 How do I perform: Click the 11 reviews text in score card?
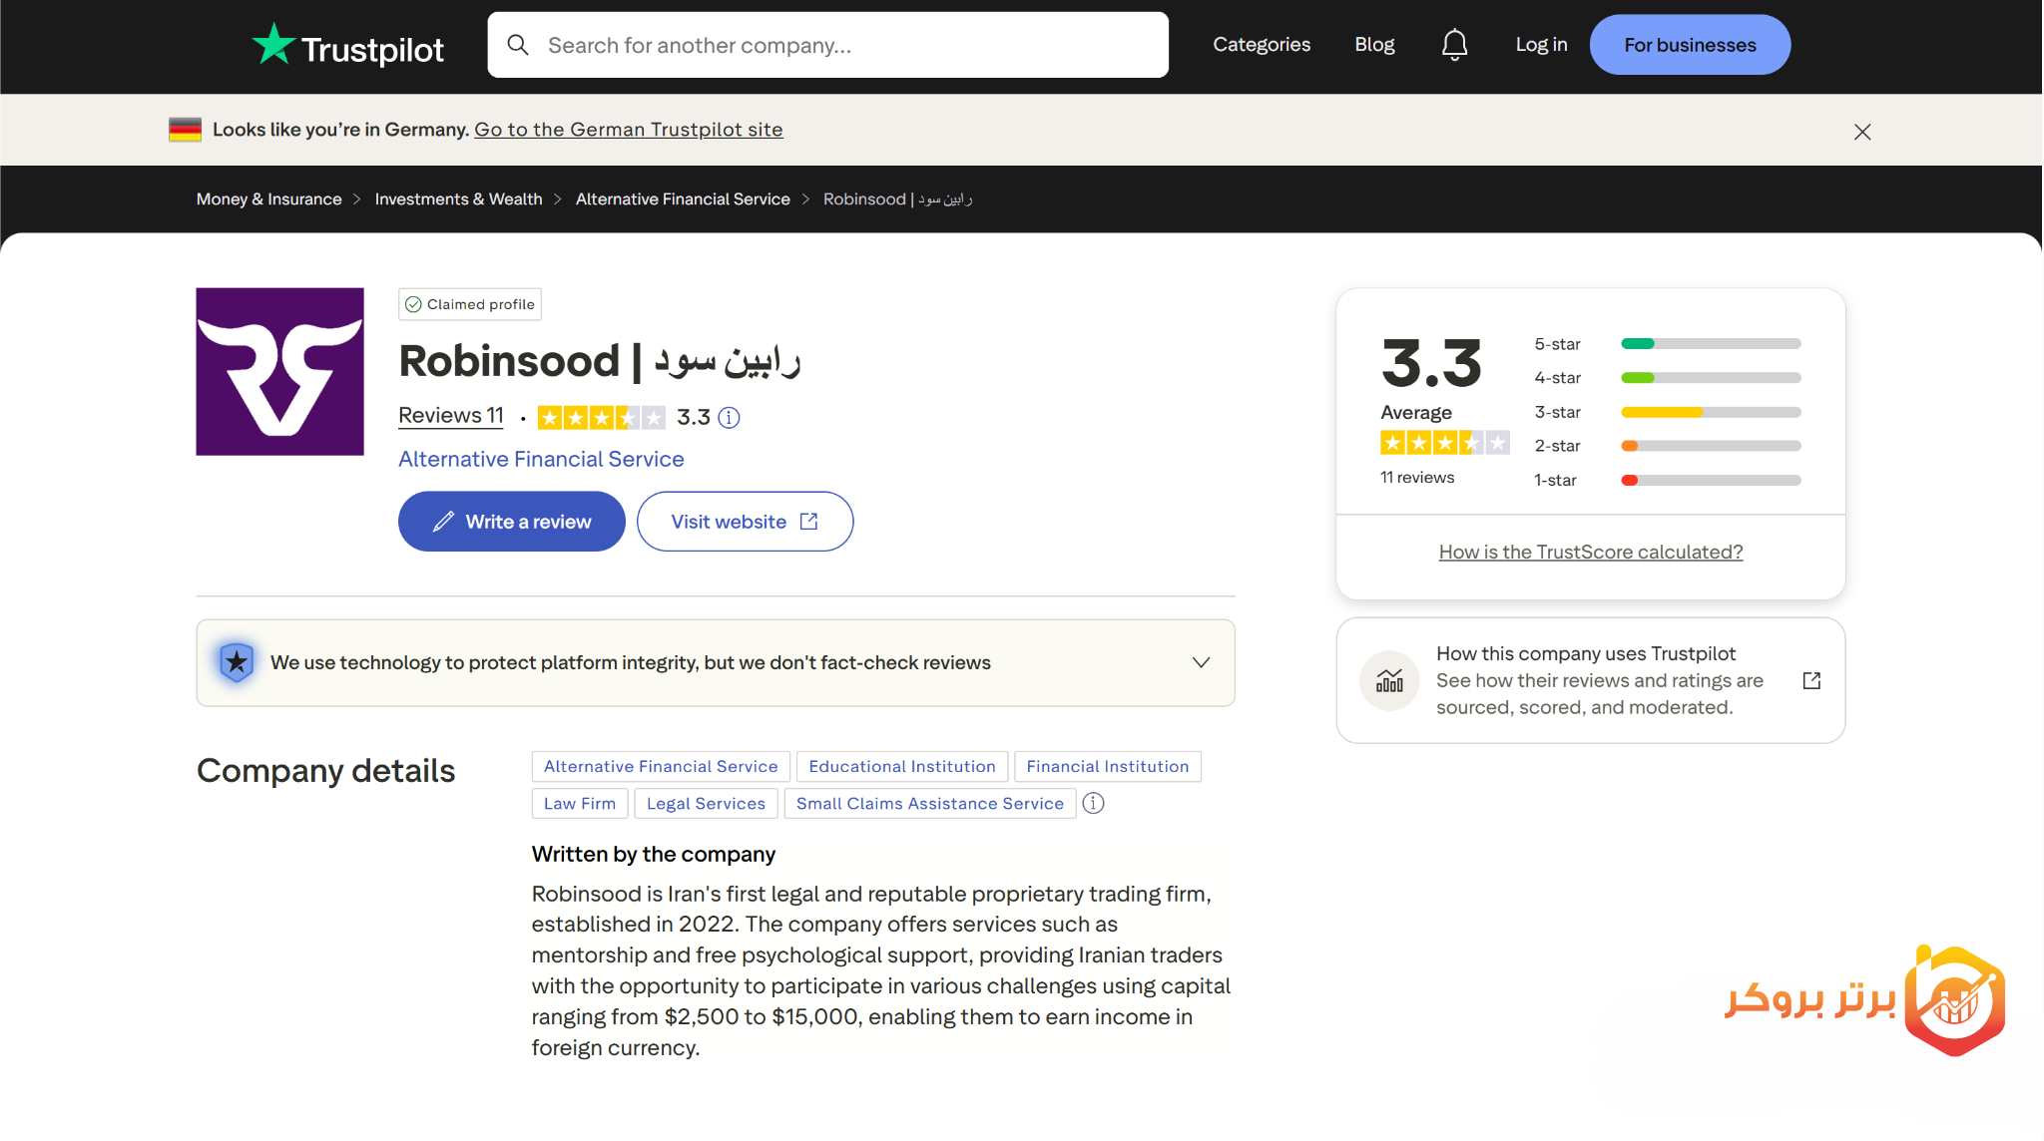coord(1417,478)
